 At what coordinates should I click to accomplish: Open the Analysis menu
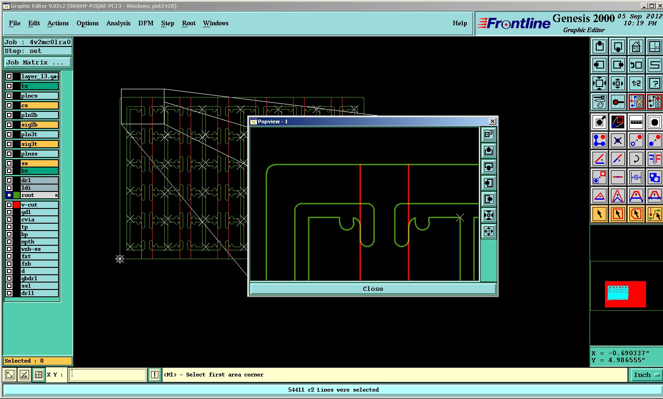coord(118,23)
